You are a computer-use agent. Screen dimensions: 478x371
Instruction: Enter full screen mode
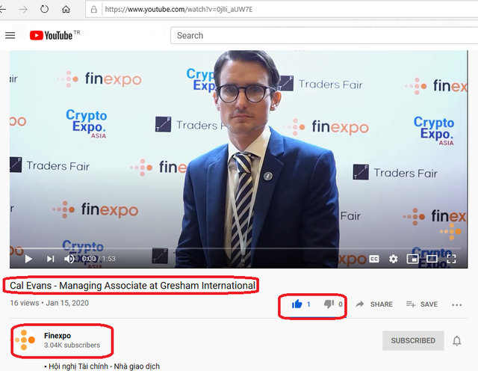pos(451,259)
